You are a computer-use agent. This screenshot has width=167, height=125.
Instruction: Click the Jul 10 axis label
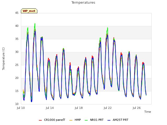(x=21, y=108)
